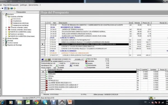Click the Mano de Obra rendimiento icon

(x=57, y=65)
